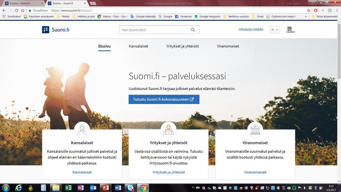Open the Nettisivu-uudistu bookmark folder
Screen dimensions: 341x192
pos(236,16)
